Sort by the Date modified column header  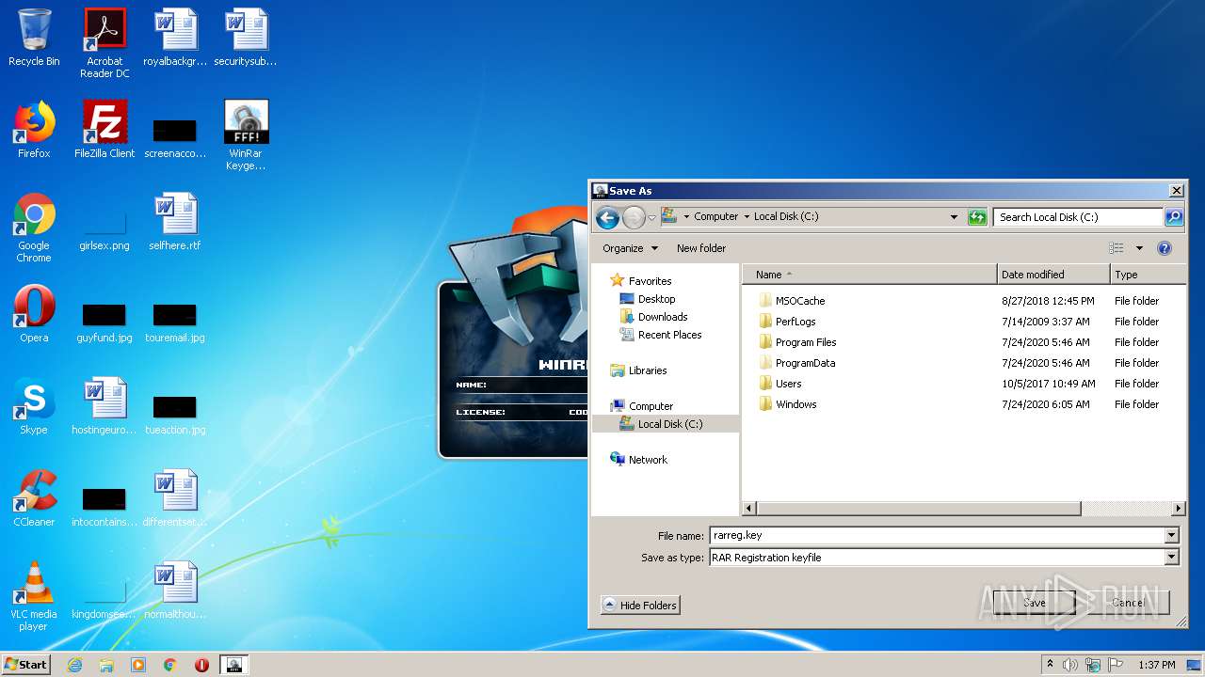(x=1053, y=275)
